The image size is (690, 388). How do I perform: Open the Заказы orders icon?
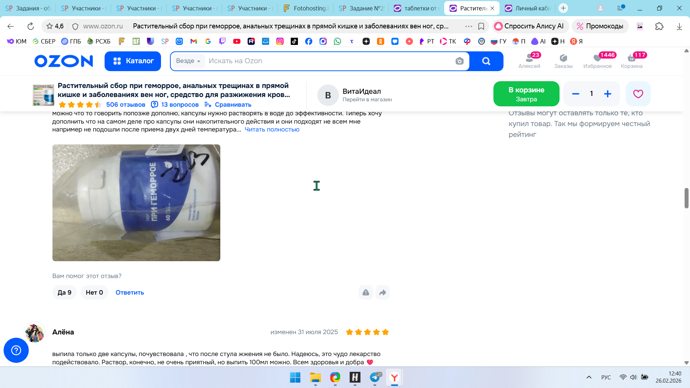coord(563,61)
